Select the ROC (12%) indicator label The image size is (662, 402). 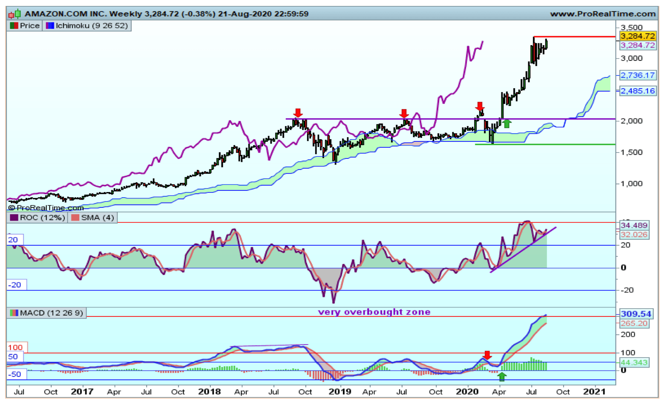tap(43, 218)
